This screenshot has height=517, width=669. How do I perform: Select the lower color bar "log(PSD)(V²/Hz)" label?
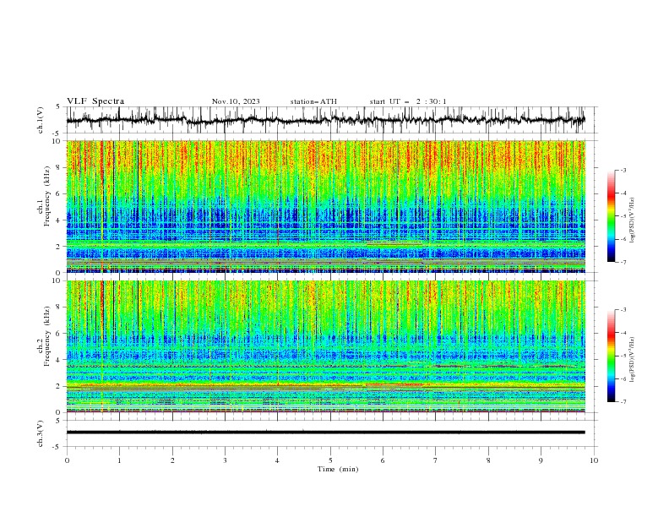pyautogui.click(x=633, y=359)
